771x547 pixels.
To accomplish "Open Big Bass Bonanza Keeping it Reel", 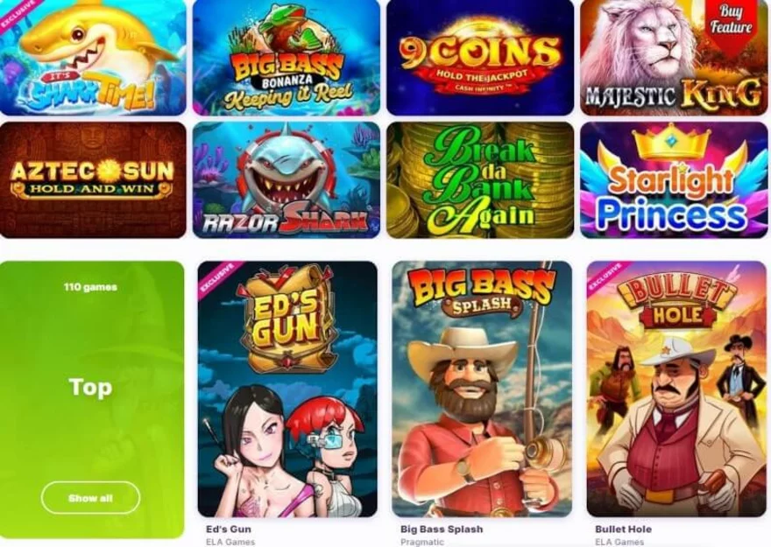I will click(x=286, y=58).
